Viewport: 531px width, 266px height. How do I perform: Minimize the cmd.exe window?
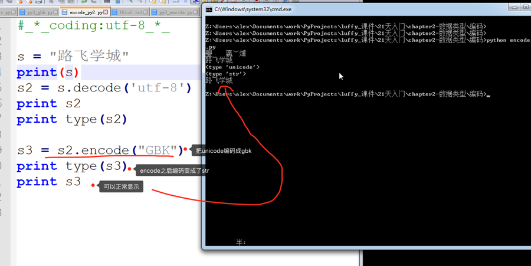[x=514, y=8]
